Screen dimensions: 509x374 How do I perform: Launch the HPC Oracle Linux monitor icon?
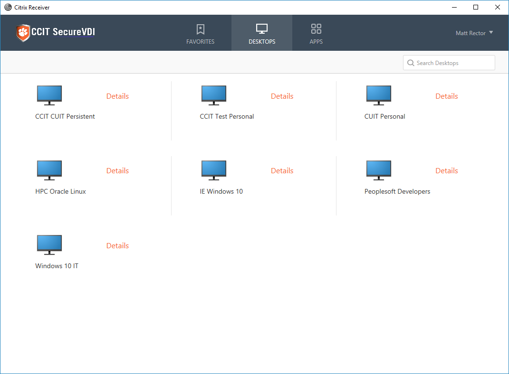[49, 170]
